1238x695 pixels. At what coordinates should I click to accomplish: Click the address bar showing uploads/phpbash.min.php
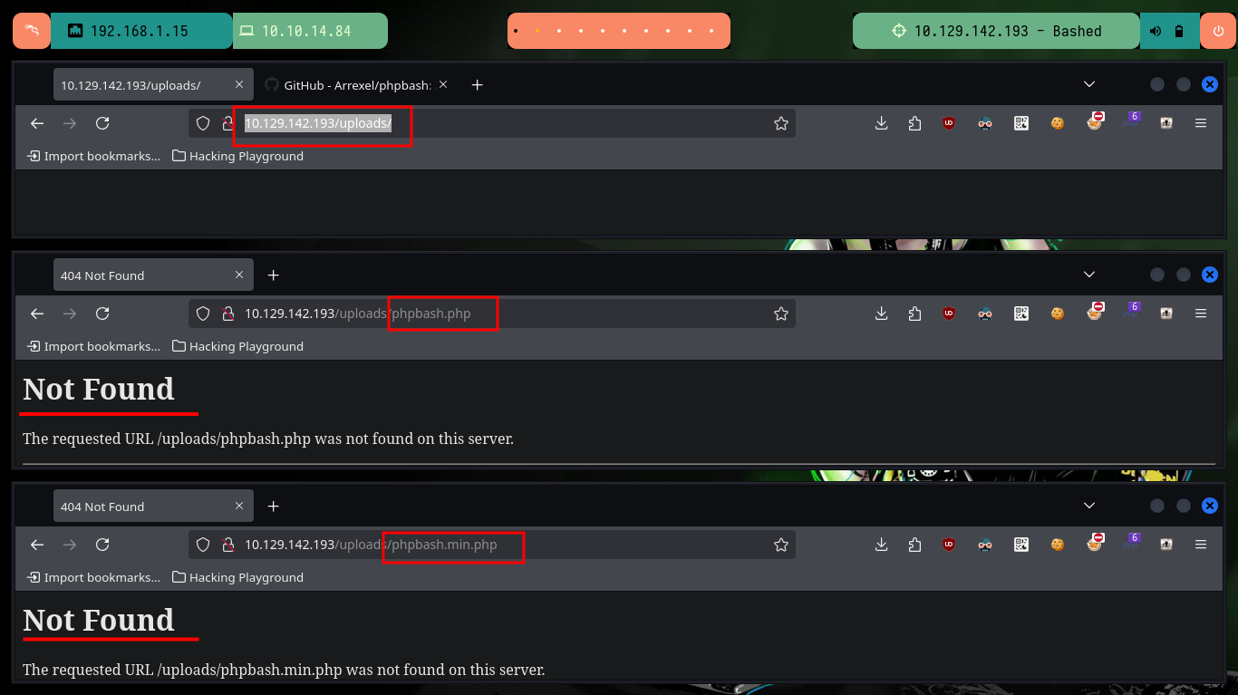[492, 545]
